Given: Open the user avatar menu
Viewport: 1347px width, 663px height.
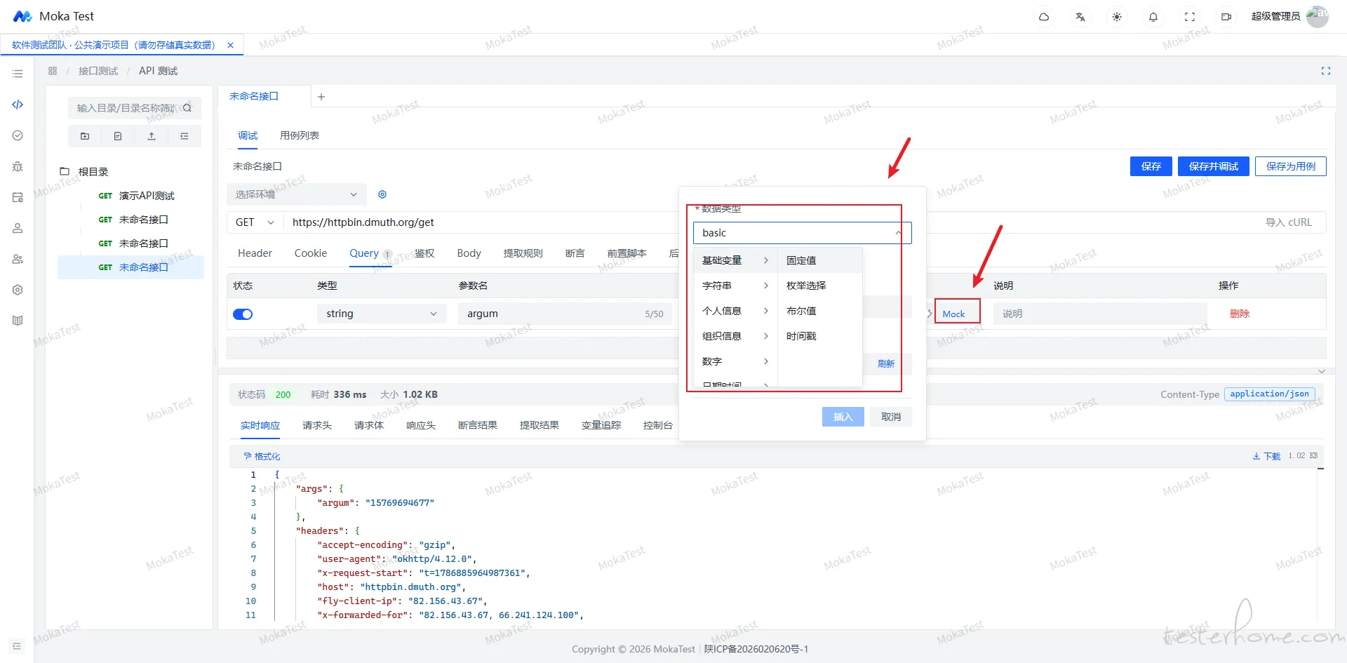Looking at the screenshot, I should 1318,16.
